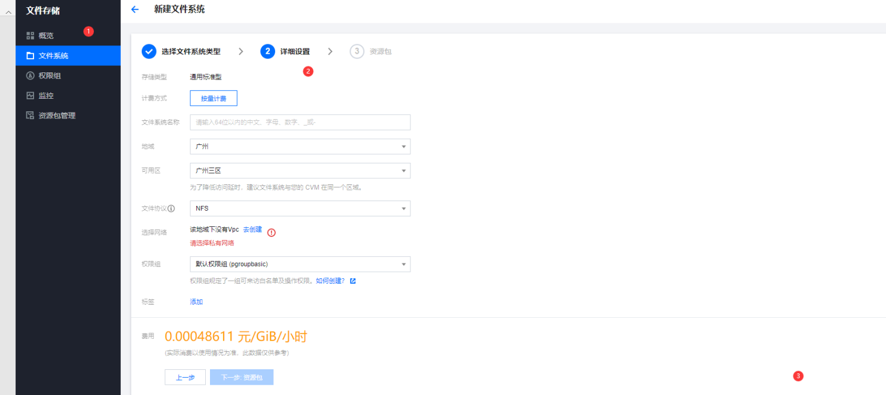Click the completed checkmark step icon
886x395 pixels.
point(149,51)
